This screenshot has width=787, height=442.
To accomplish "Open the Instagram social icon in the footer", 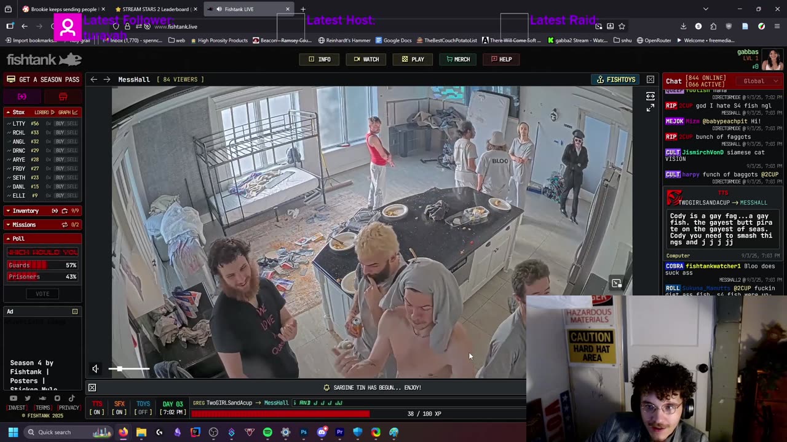I will pos(57,398).
